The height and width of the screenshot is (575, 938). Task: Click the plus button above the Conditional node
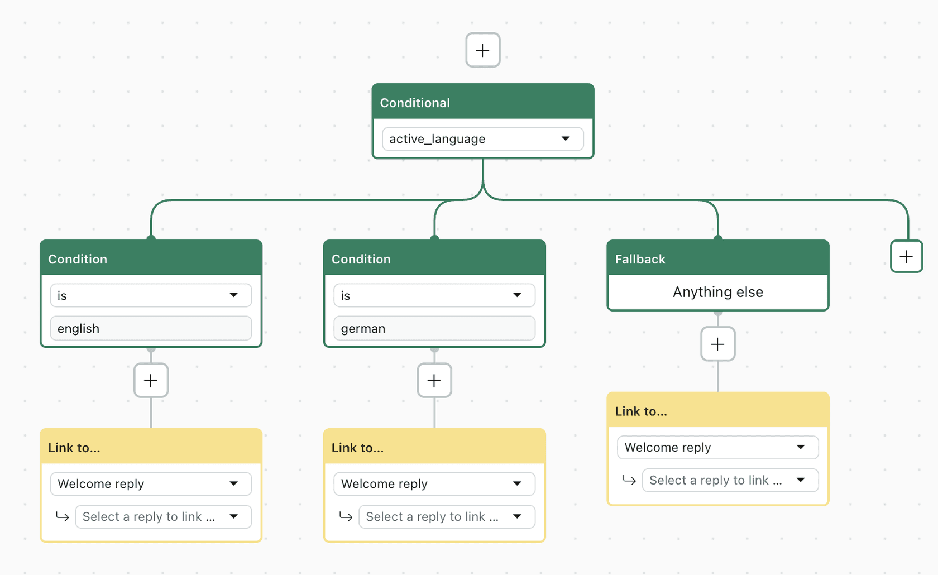tap(482, 50)
